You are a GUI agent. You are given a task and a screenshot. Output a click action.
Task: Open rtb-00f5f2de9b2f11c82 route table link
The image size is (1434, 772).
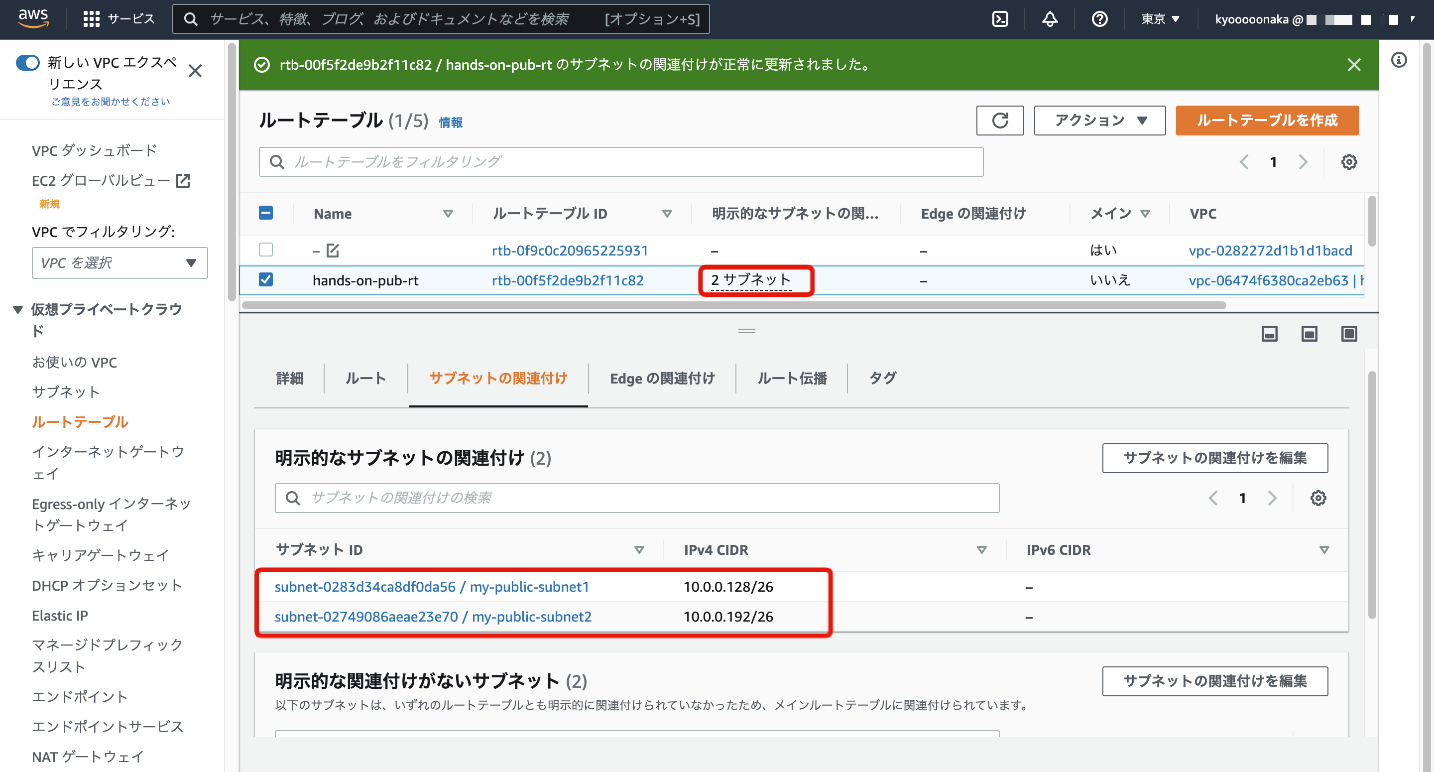[567, 280]
